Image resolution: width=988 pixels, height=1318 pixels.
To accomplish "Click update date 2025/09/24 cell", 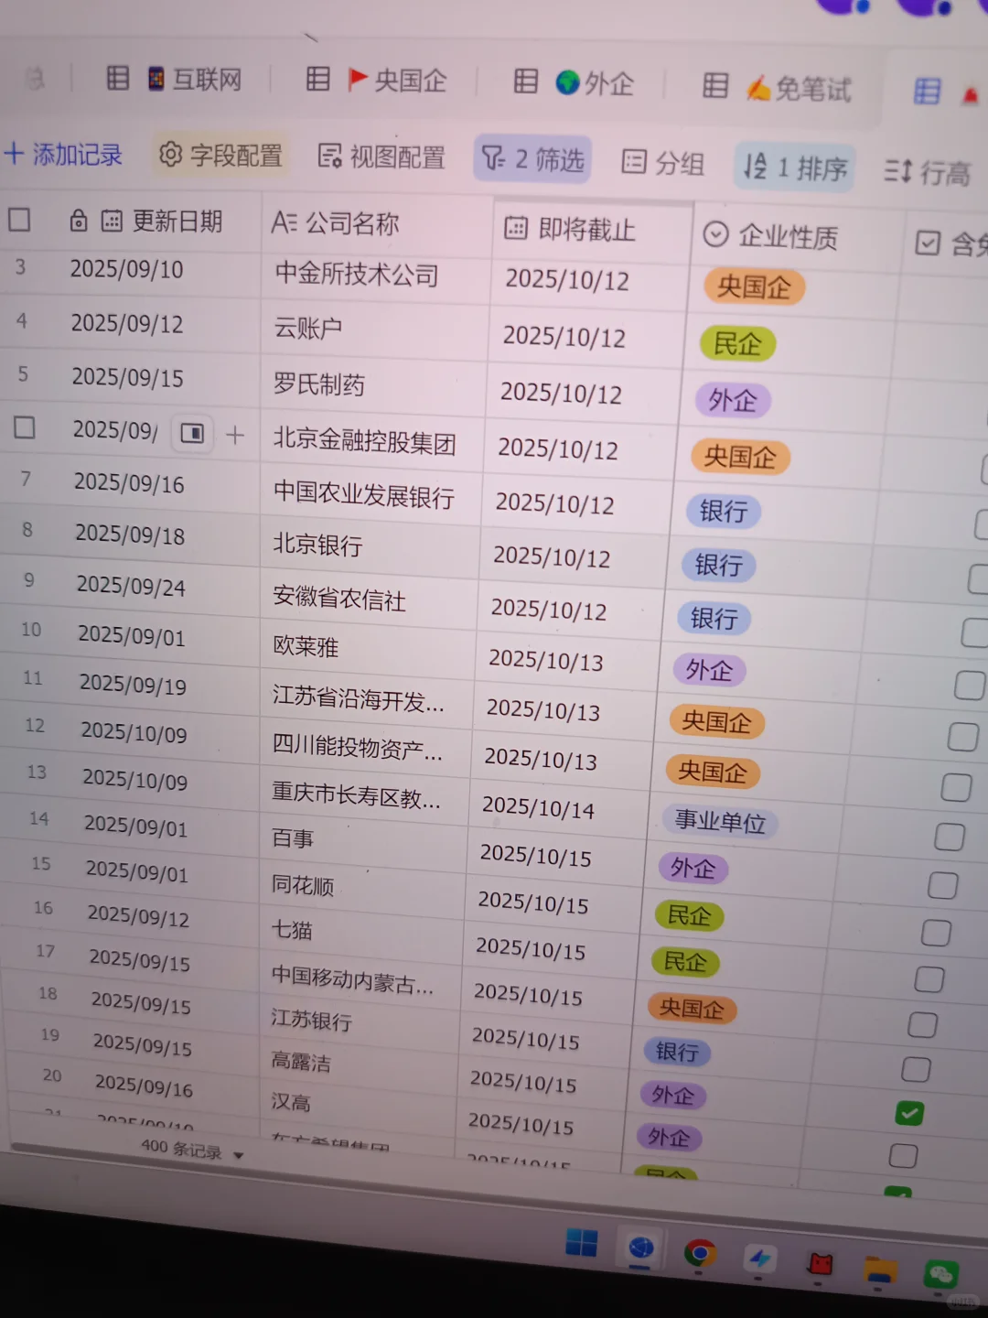I will tap(131, 585).
